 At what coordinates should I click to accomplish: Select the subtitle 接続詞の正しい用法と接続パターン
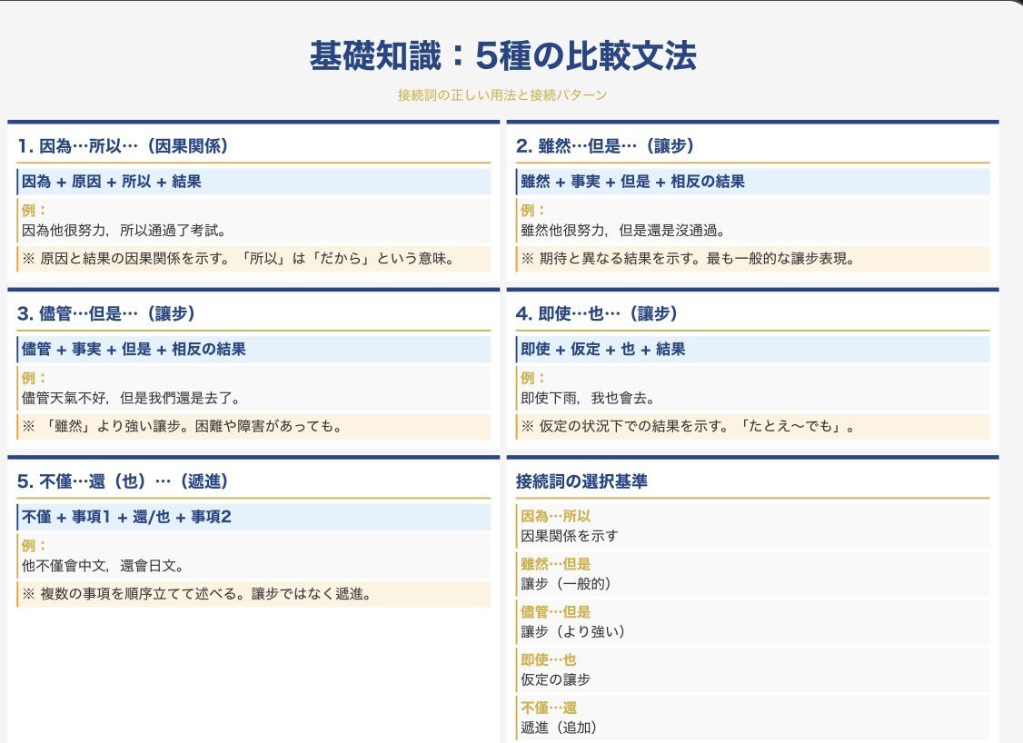502,95
